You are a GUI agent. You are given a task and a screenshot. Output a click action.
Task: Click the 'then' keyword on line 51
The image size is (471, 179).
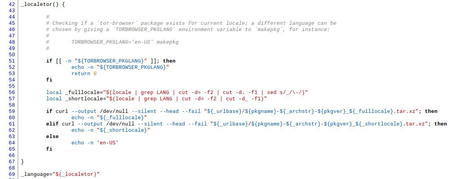pyautogui.click(x=169, y=61)
